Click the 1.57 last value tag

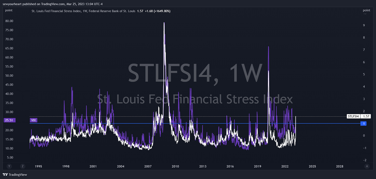(x=365, y=116)
